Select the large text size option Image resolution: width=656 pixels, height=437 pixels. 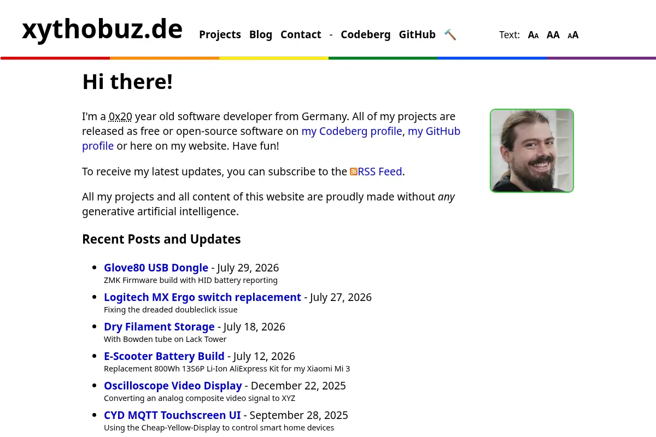tap(573, 35)
